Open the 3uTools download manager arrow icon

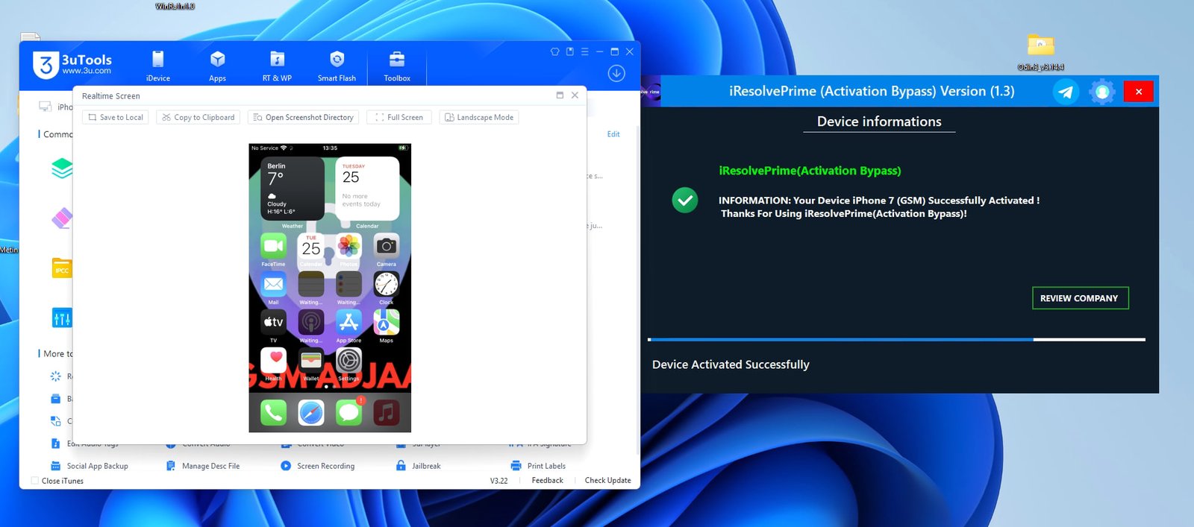click(x=616, y=73)
